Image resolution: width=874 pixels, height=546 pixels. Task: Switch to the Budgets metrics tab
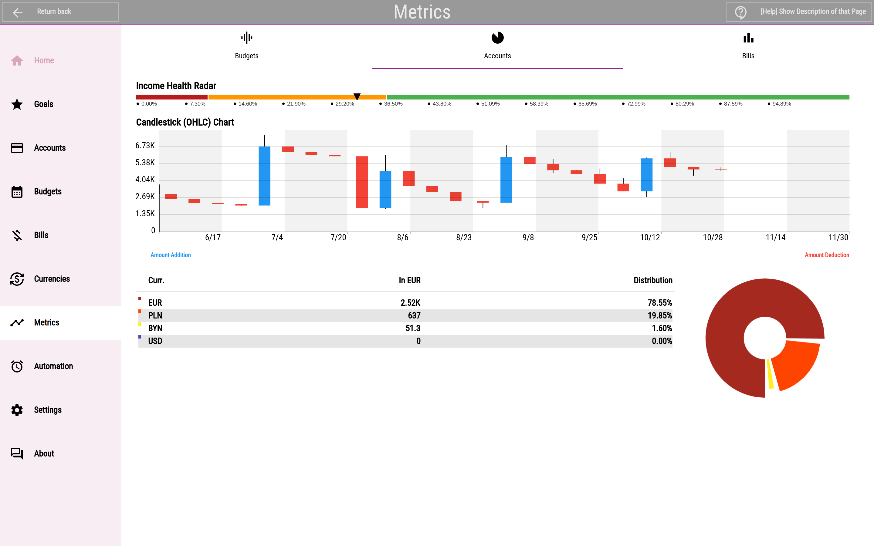pos(247,46)
